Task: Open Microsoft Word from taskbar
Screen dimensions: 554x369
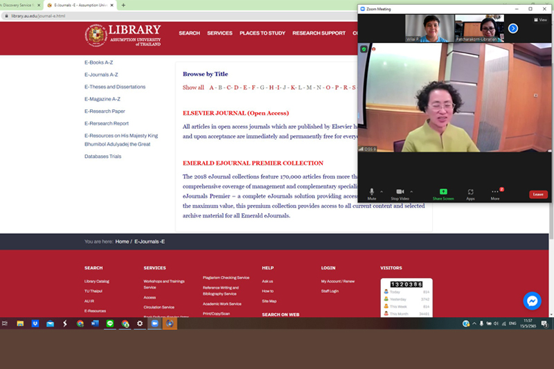Action: [95, 323]
